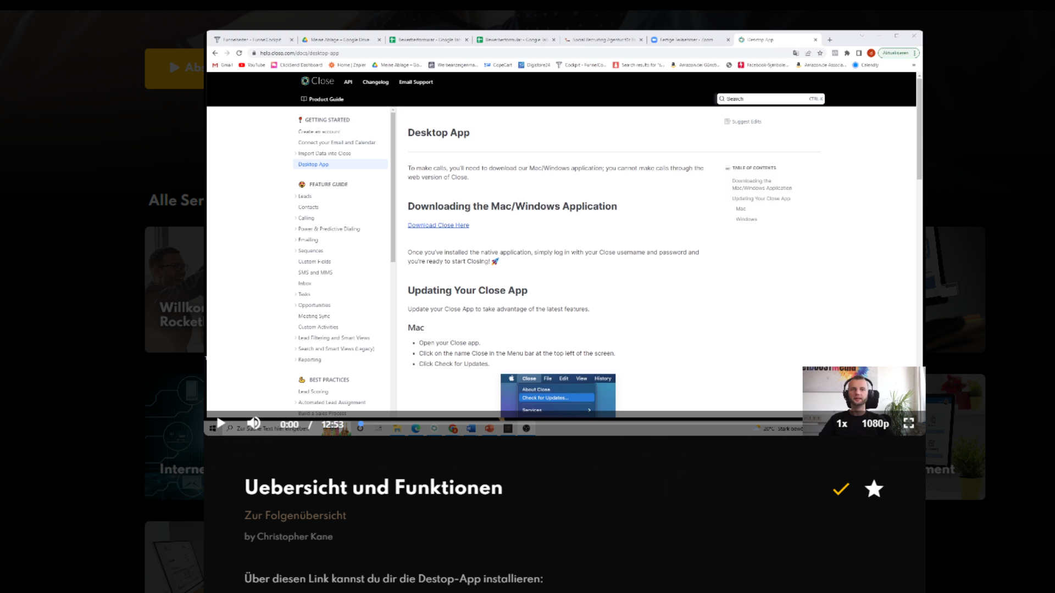
Task: Select Desktop App in the docs sidebar
Action: 341,164
